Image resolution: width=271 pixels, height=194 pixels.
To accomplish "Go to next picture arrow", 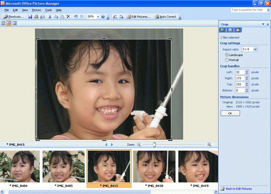I will pos(112,145).
